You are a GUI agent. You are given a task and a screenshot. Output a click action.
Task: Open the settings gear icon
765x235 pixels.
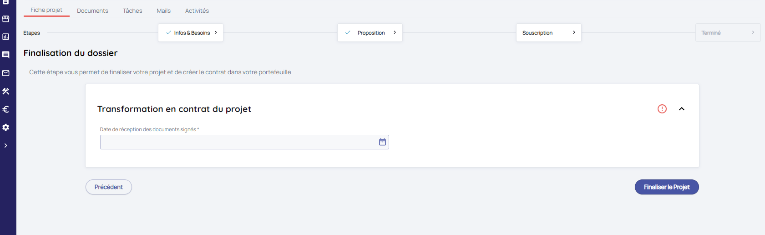tap(6, 128)
